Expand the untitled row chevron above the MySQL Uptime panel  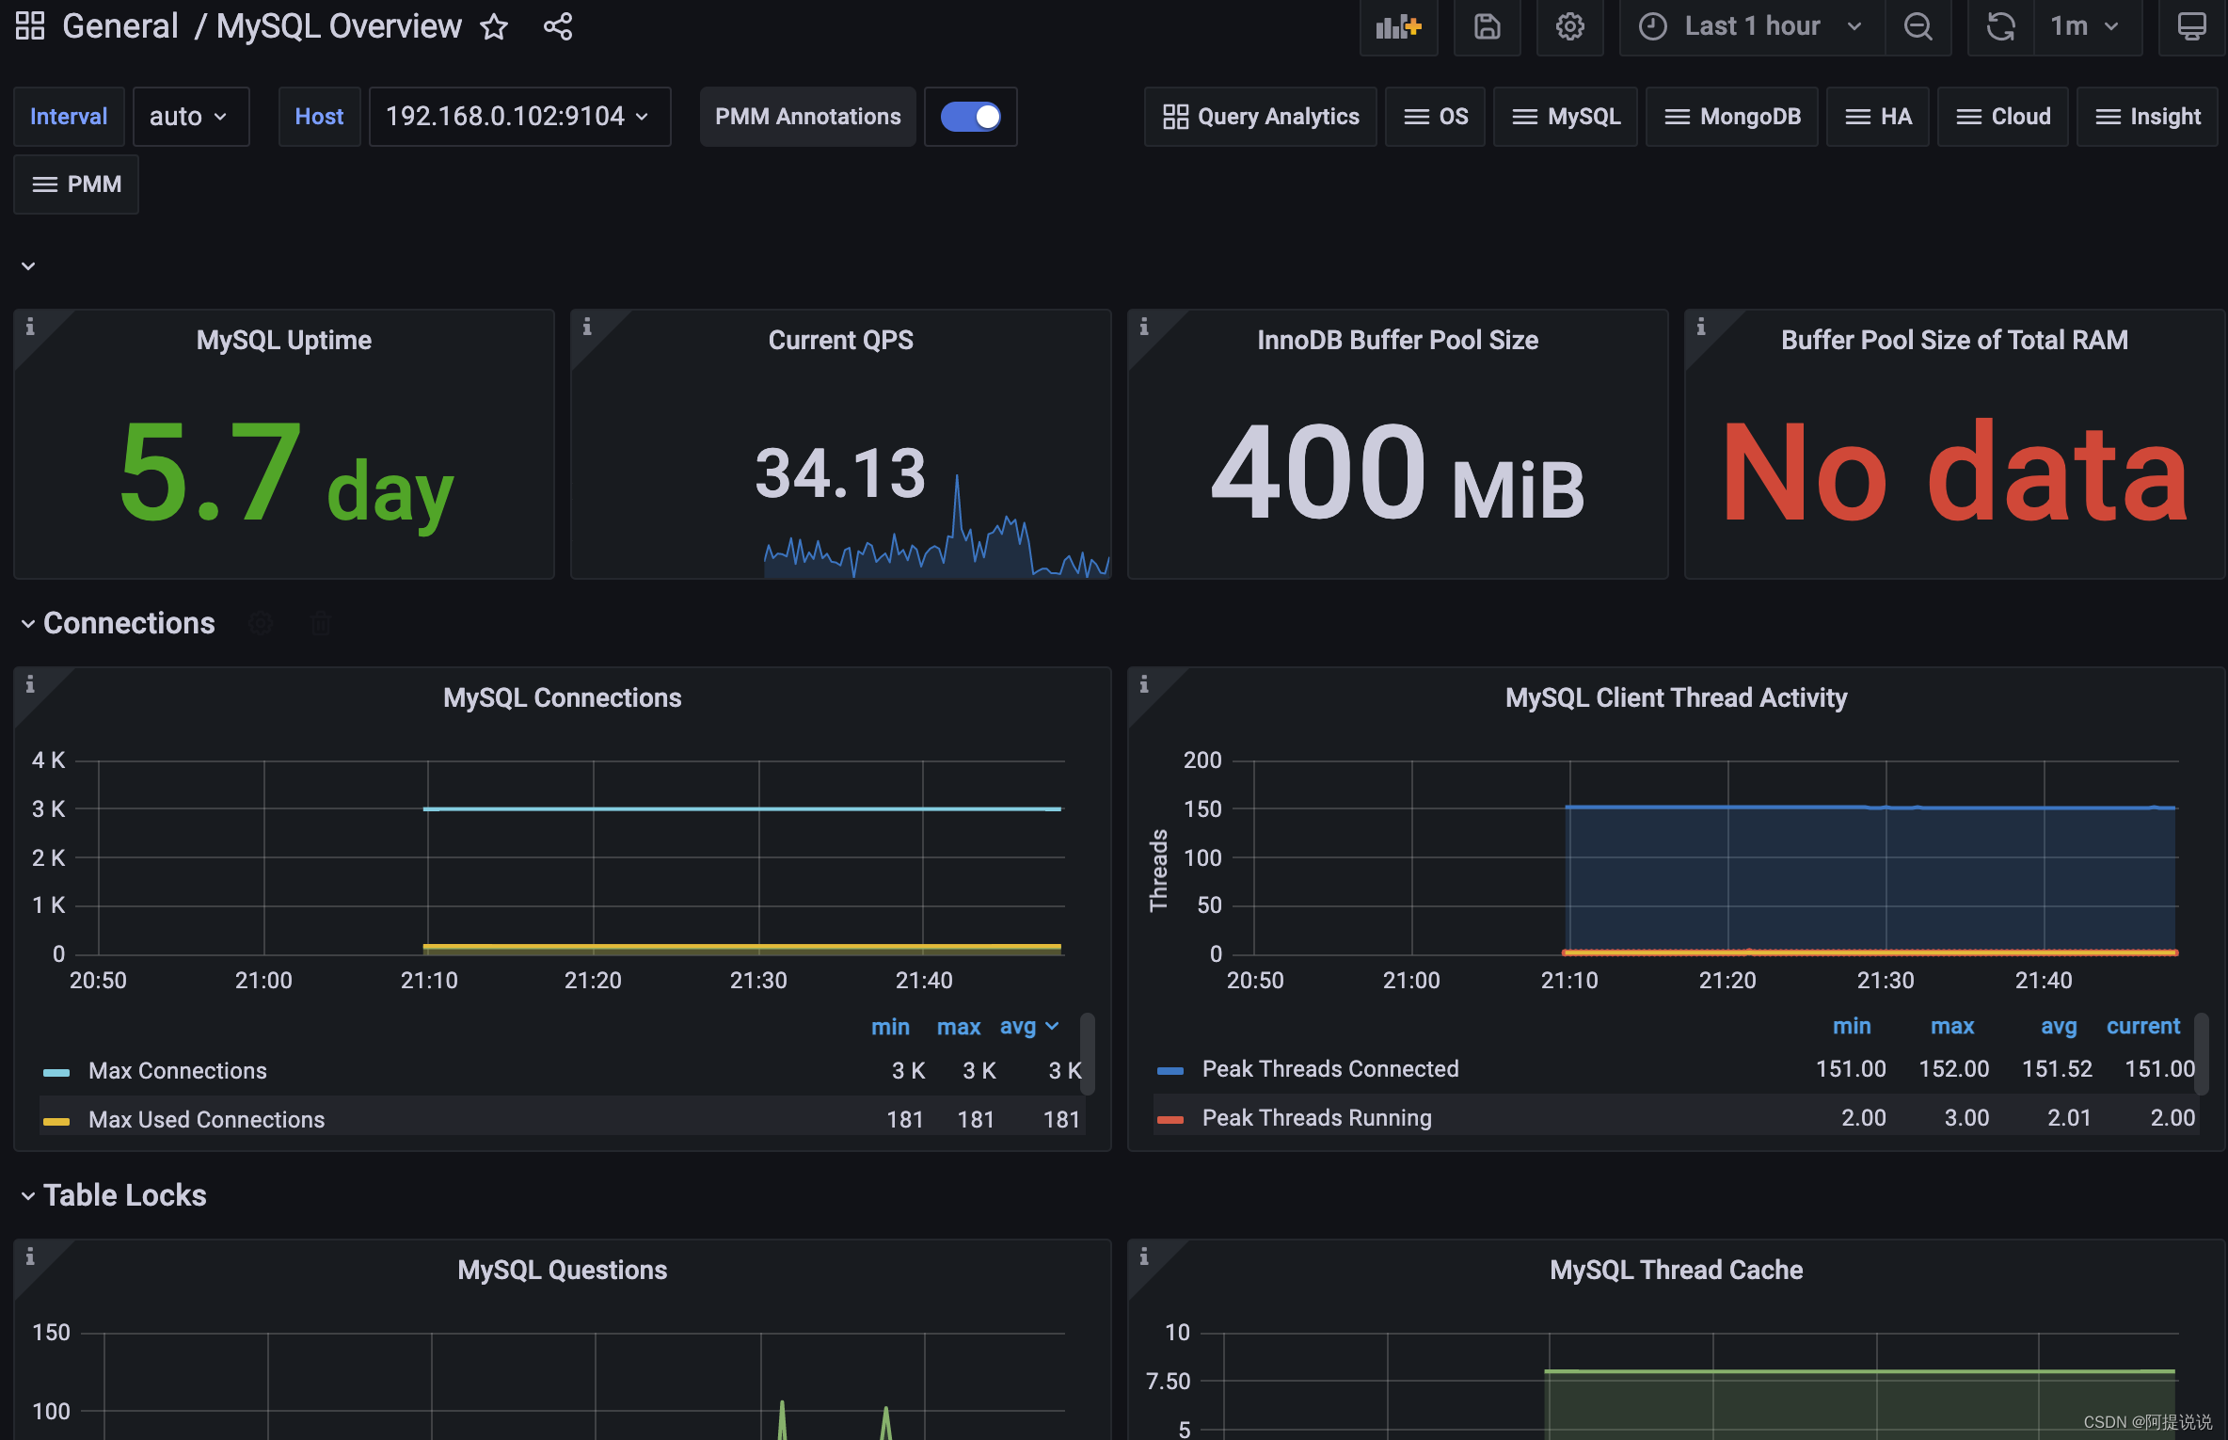pos(28,266)
